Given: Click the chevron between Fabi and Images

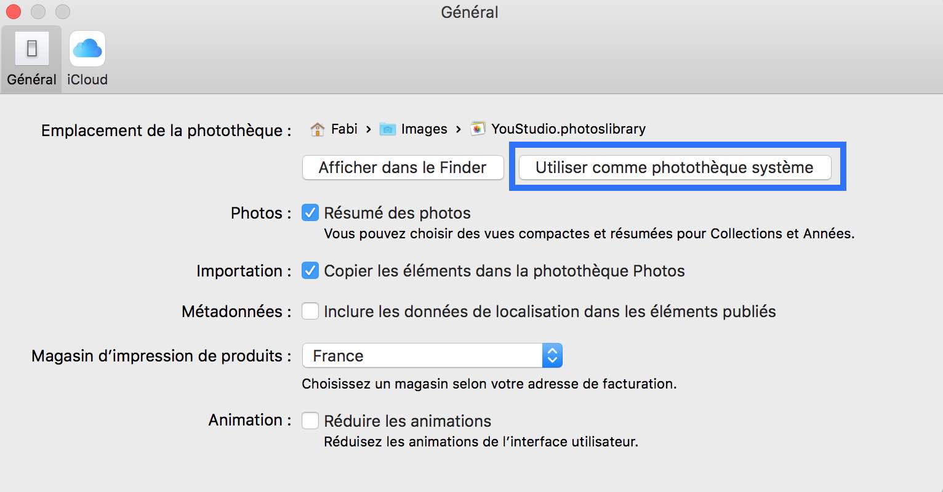Looking at the screenshot, I should click(368, 129).
